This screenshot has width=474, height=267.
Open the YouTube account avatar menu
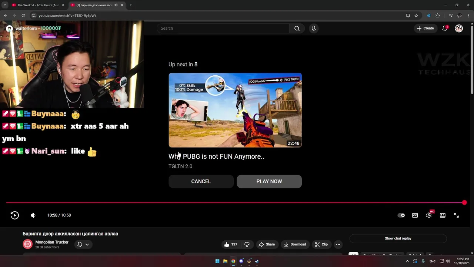tap(459, 29)
